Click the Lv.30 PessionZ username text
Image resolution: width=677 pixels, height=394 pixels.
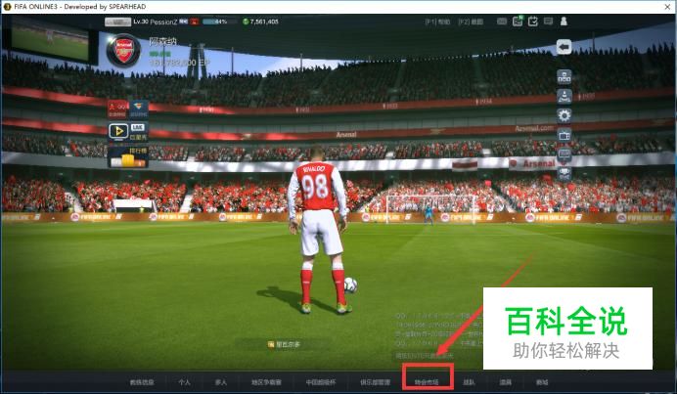tap(155, 22)
